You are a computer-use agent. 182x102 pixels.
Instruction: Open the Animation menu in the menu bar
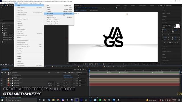[x=26, y=3]
